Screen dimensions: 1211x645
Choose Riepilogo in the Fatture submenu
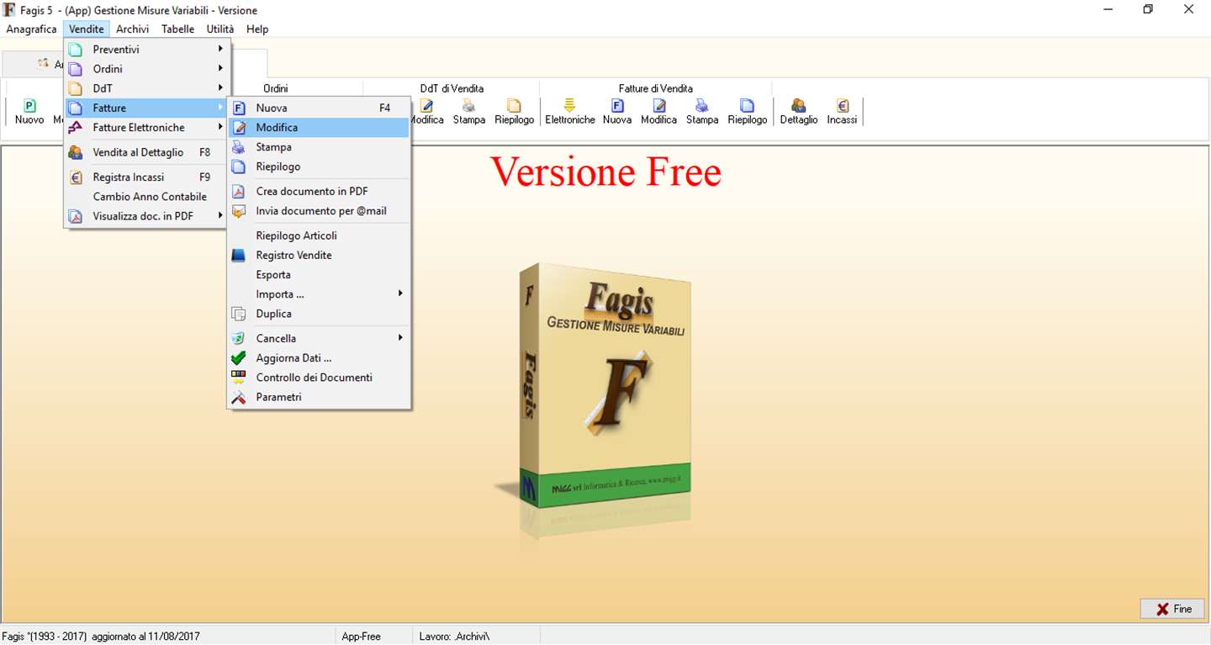pos(319,166)
